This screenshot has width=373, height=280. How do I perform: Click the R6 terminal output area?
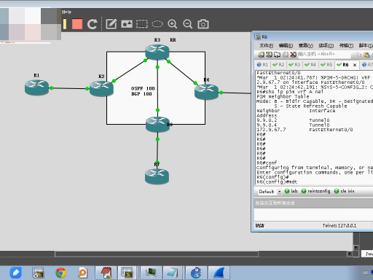coord(315,128)
